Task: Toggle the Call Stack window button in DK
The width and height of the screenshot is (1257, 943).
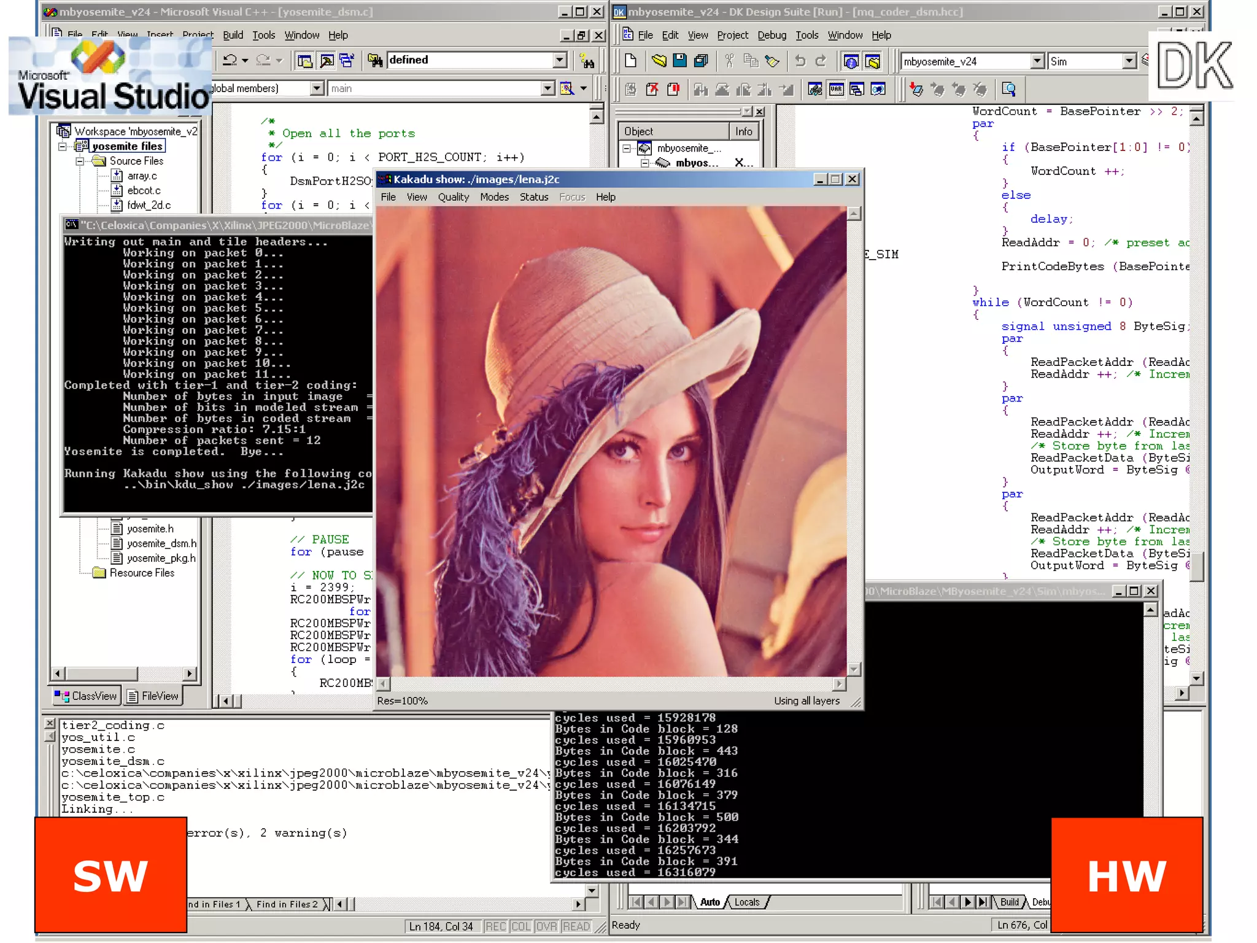Action: [x=857, y=90]
